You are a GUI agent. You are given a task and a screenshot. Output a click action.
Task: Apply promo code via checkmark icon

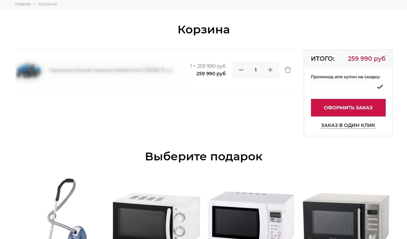click(380, 87)
